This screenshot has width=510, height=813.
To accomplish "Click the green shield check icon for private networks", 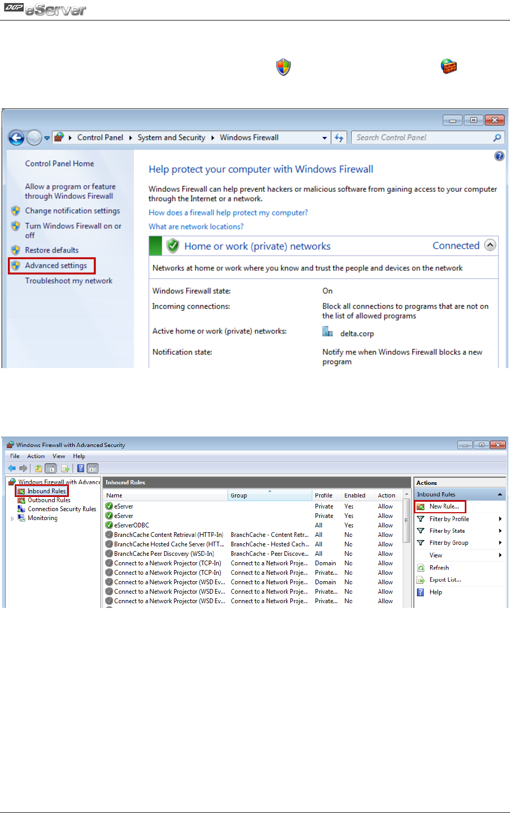I will [x=172, y=246].
